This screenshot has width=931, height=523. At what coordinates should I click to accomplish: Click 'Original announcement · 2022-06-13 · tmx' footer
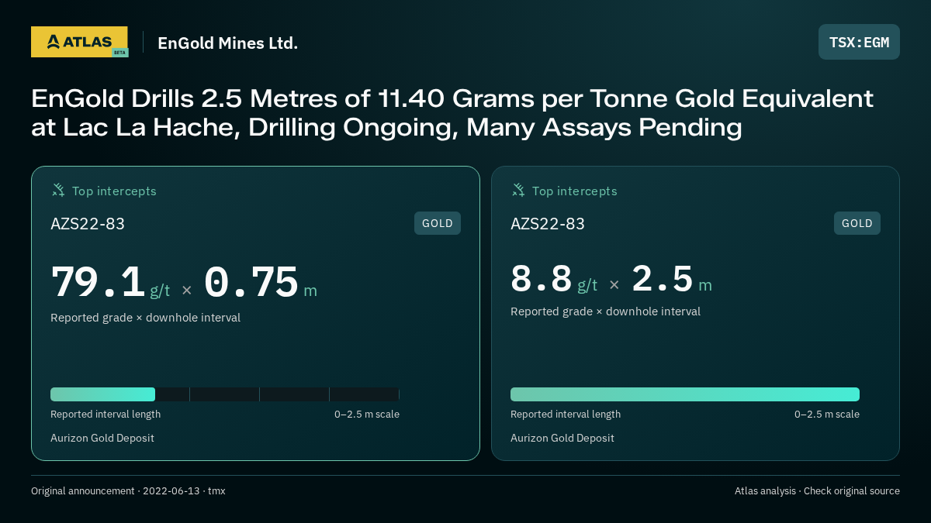128,491
